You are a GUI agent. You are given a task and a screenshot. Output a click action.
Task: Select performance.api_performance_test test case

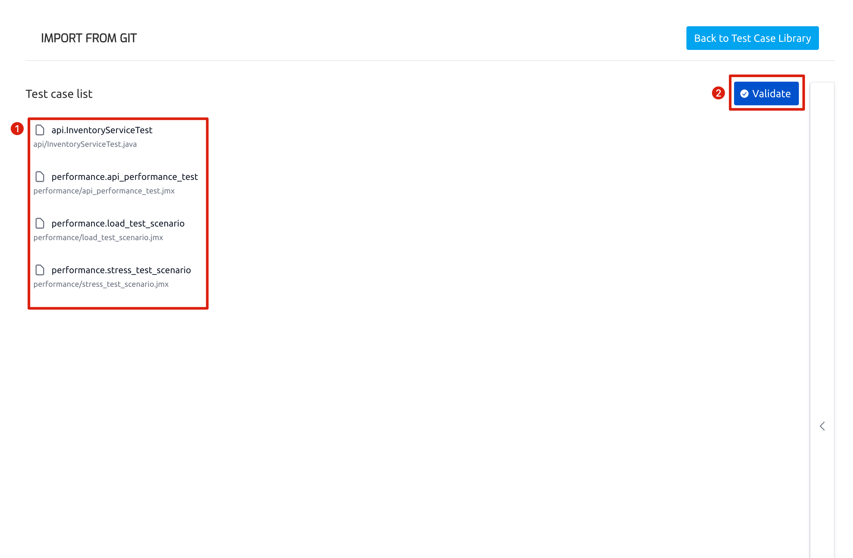(124, 177)
